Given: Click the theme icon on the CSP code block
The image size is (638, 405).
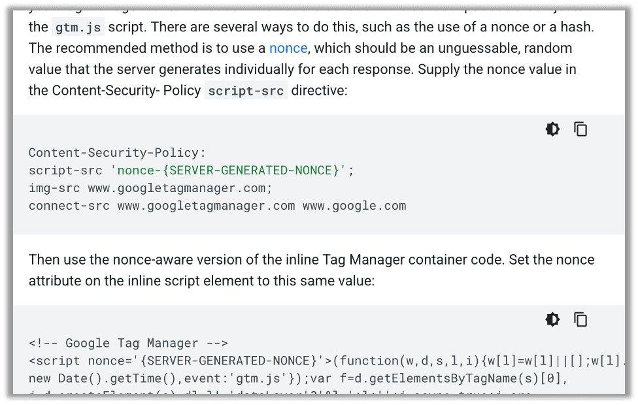Looking at the screenshot, I should 552,129.
